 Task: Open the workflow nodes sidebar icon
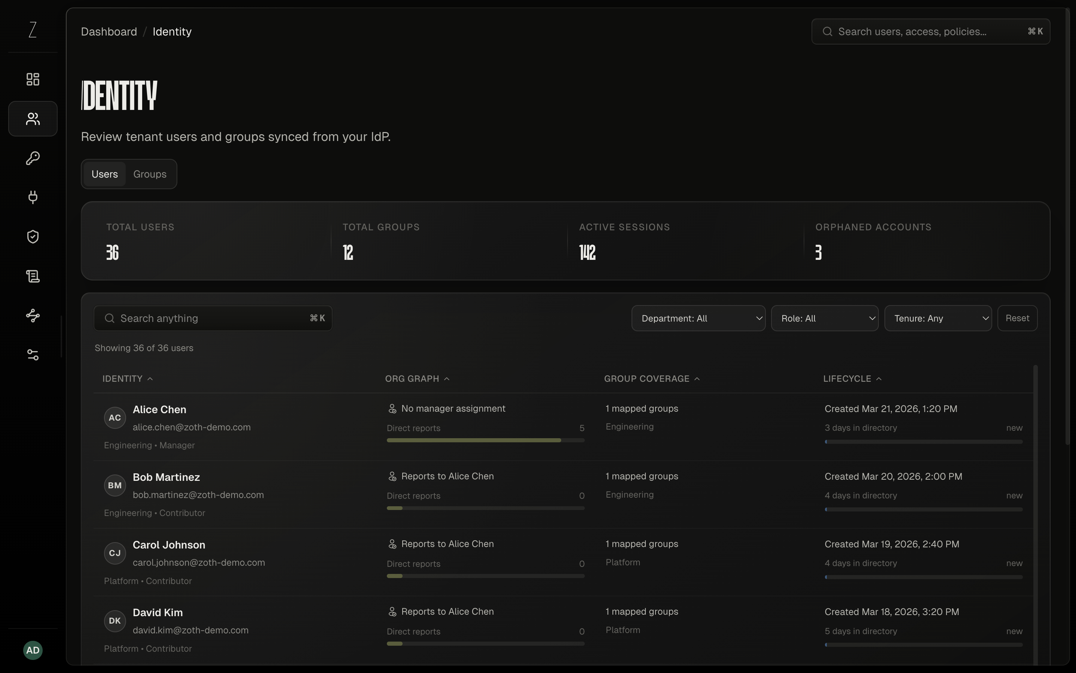point(33,315)
